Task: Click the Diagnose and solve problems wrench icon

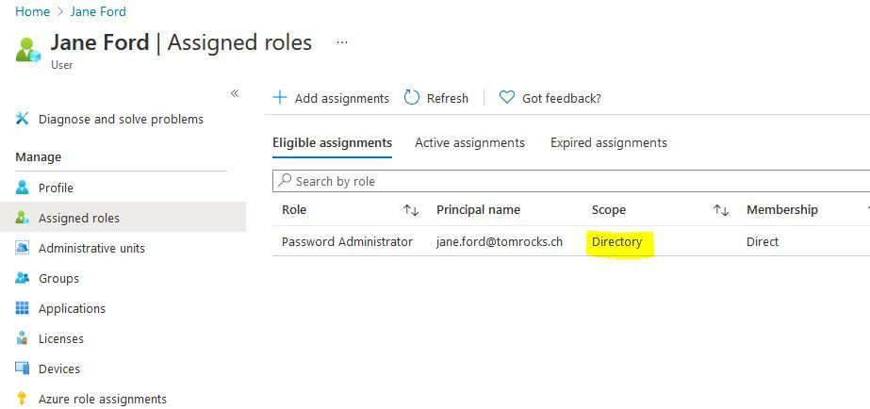Action: (23, 119)
